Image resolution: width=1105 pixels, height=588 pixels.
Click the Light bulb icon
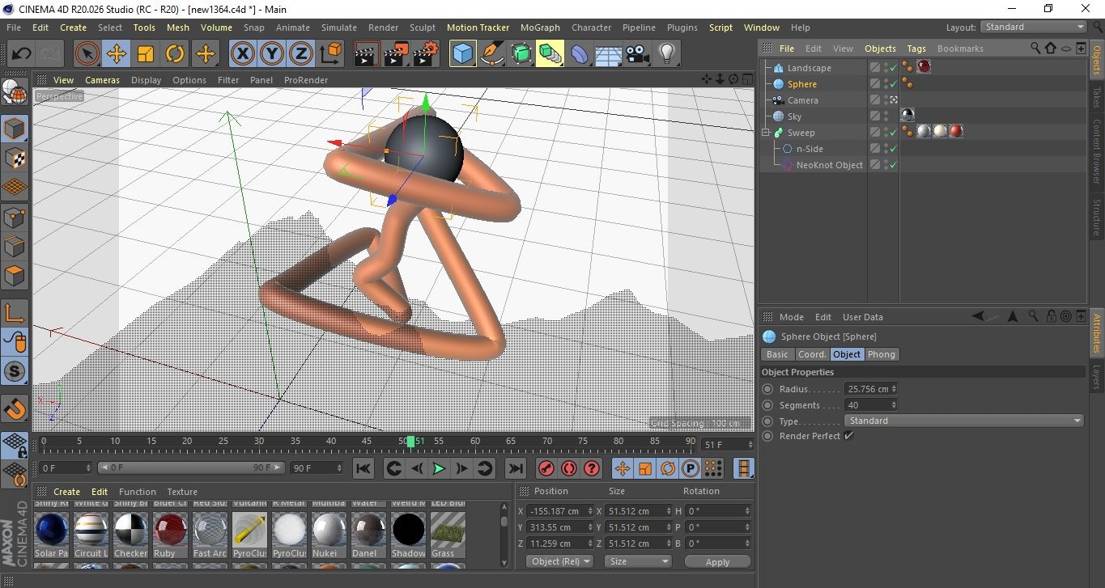tap(667, 54)
